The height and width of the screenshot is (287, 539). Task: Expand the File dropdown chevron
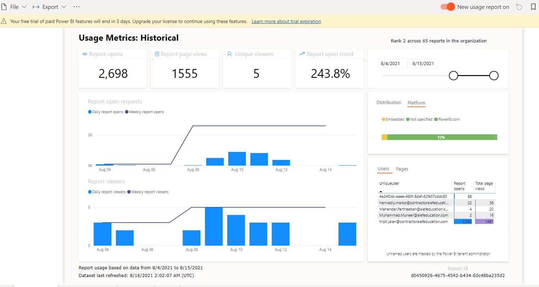tap(24, 7)
